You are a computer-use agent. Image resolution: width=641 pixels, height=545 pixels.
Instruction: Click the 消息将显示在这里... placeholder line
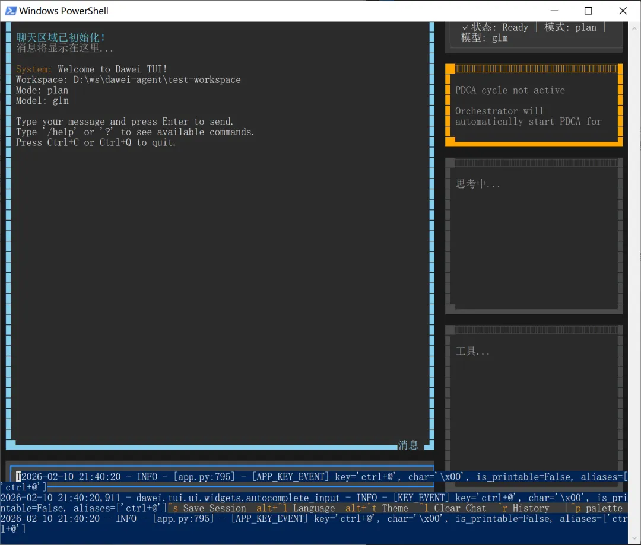[65, 48]
